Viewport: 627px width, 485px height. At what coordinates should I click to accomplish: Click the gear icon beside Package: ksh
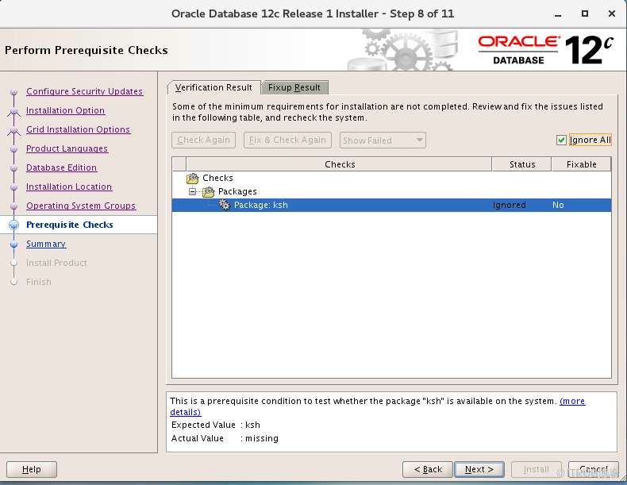pyautogui.click(x=225, y=205)
